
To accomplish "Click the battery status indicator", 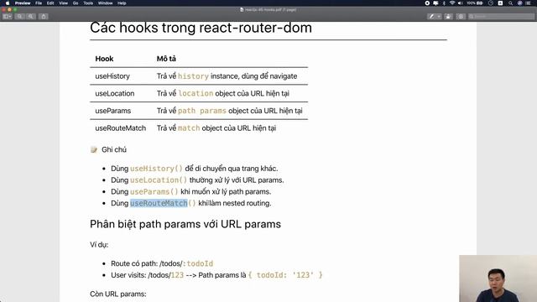I will [x=475, y=3].
